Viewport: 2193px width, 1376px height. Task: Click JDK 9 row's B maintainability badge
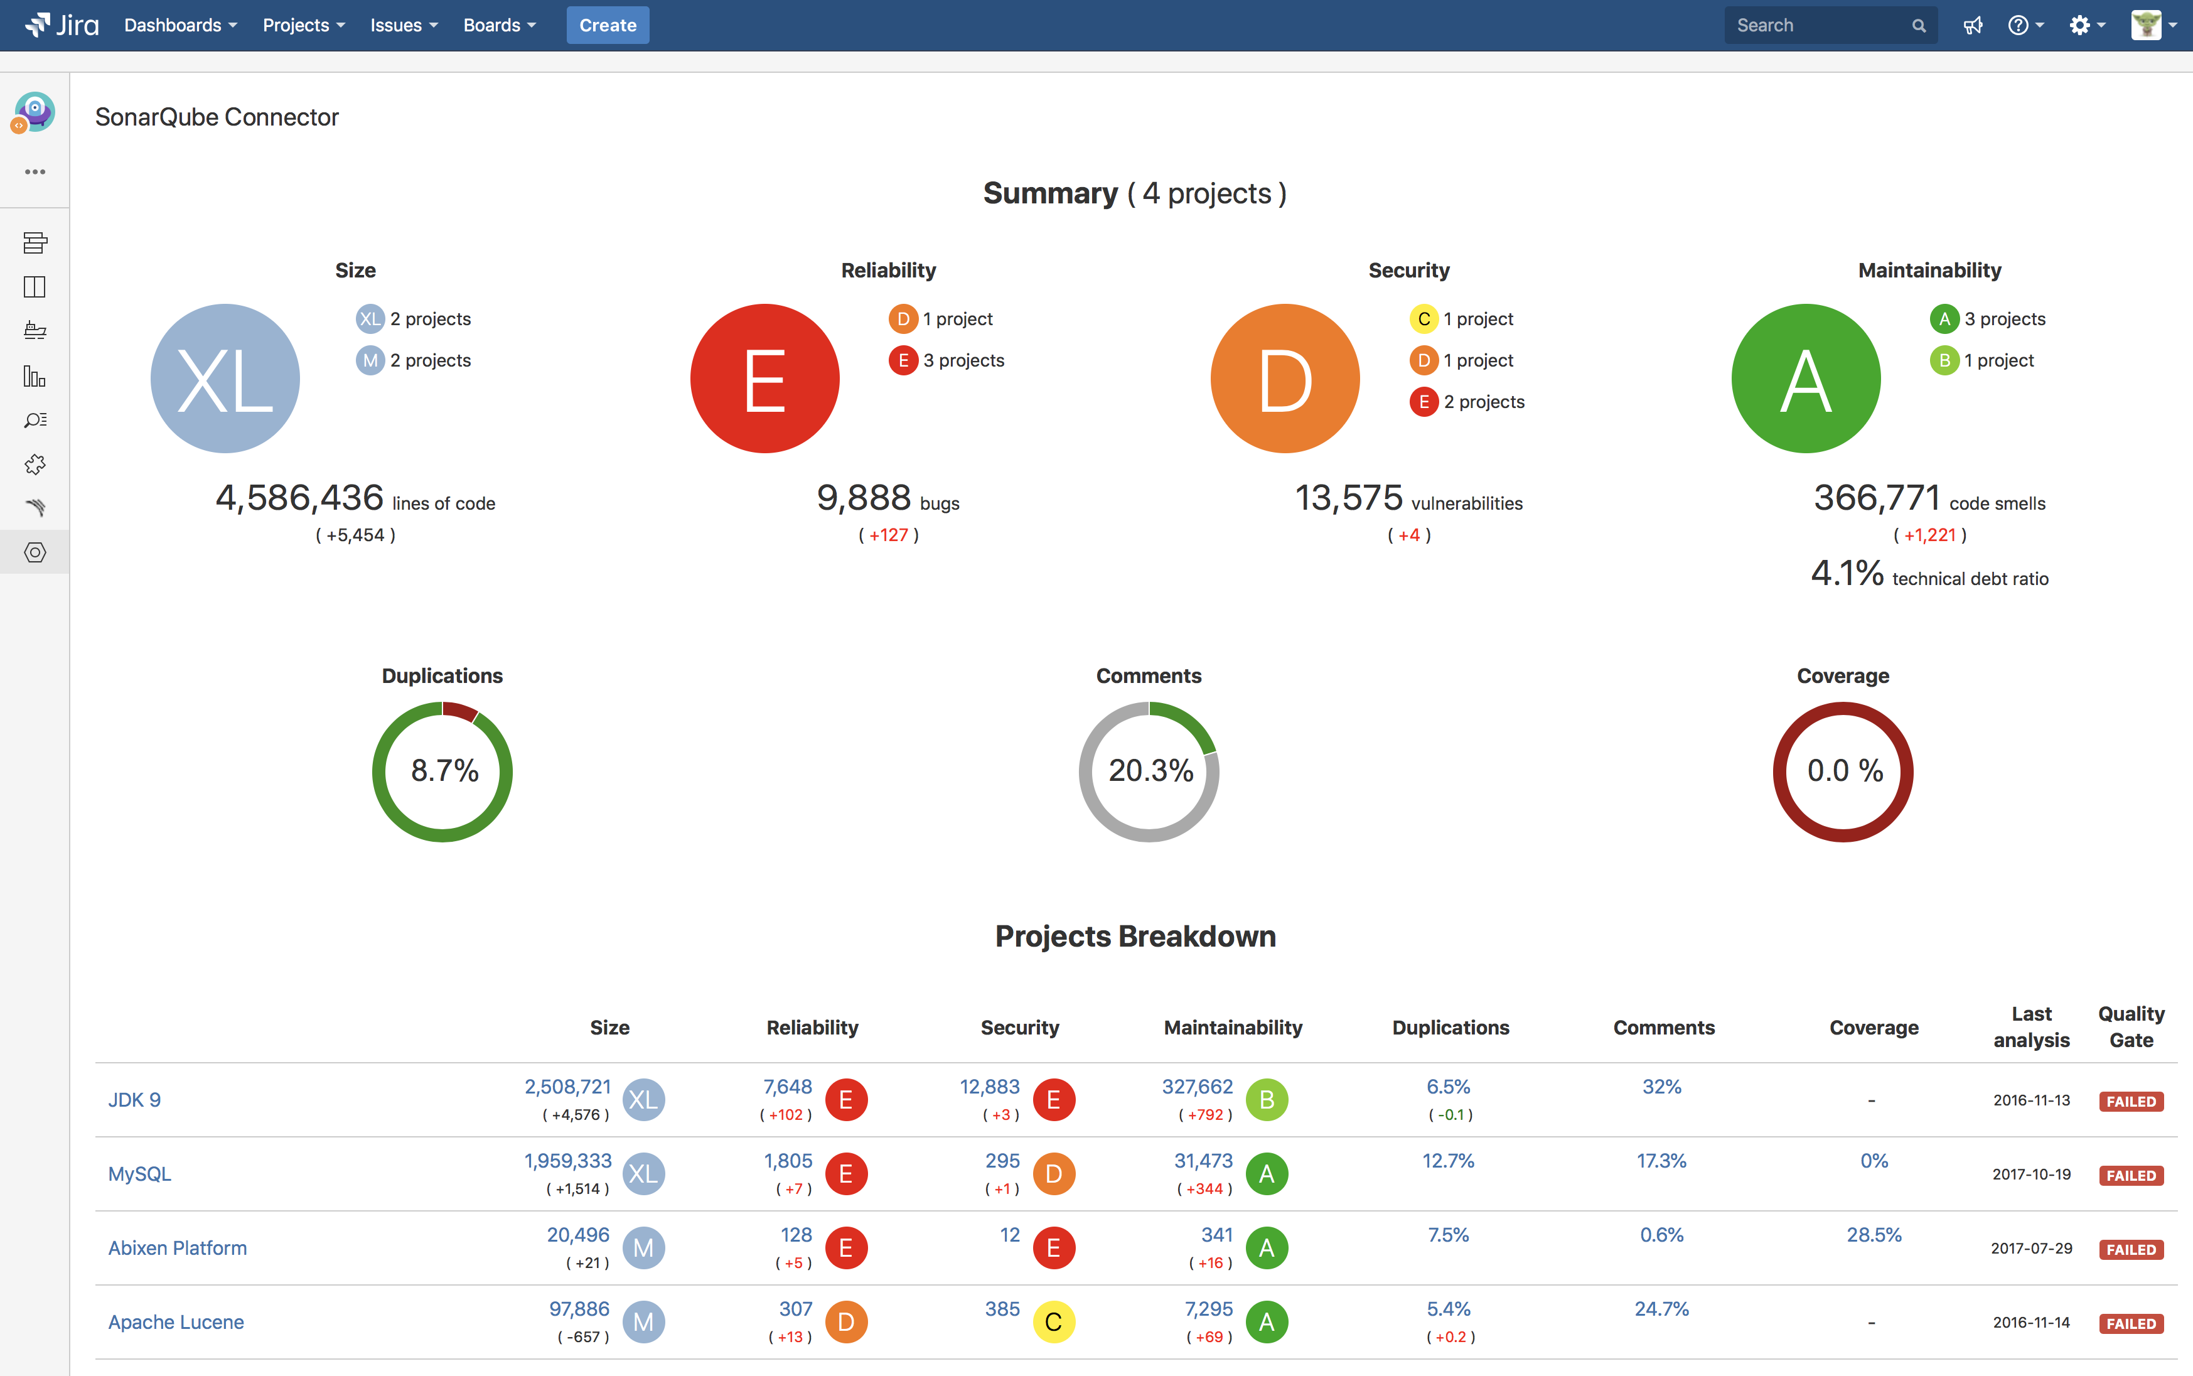1267,1099
